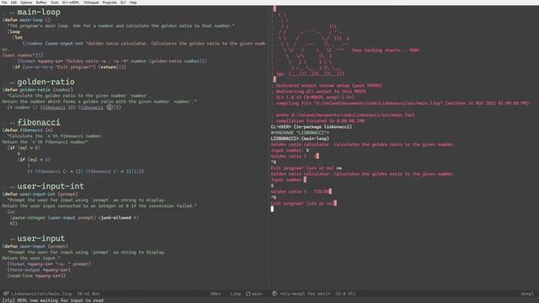Click the Lisp major mode indicator
Image resolution: width=539 pixels, height=303 pixels.
[x=236, y=294]
